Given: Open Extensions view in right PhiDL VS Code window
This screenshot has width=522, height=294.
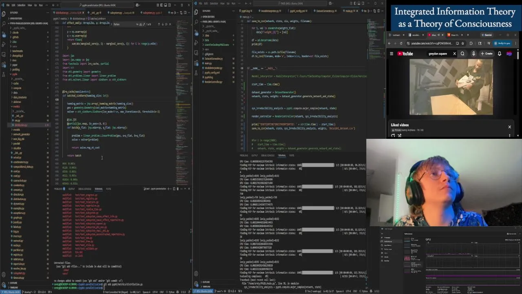Looking at the screenshot, I should 196,63.
